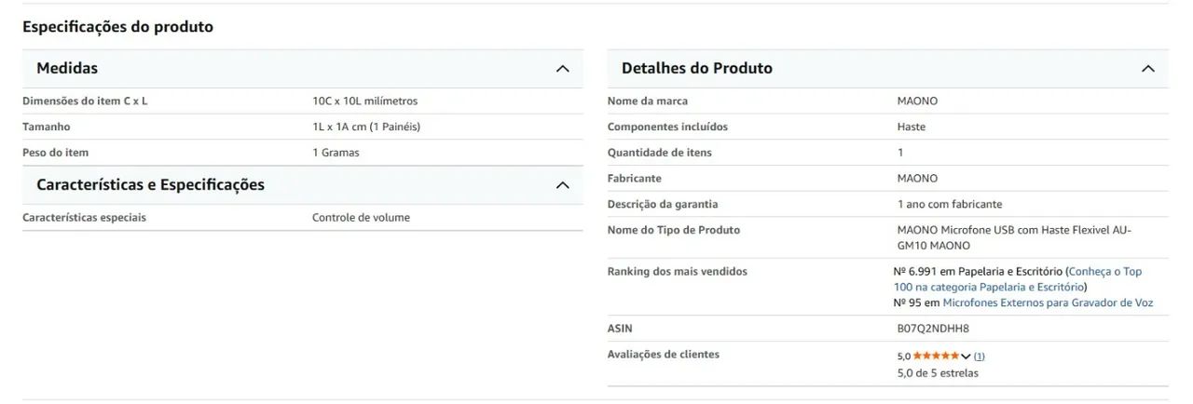Click the Características e Especificações section title
The image size is (1193, 404).
pyautogui.click(x=150, y=184)
